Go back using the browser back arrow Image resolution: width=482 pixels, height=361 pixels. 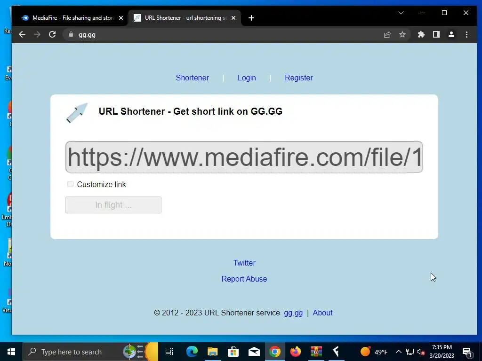pyautogui.click(x=22, y=34)
